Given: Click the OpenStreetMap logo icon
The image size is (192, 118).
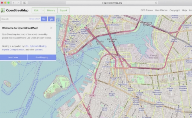Looking at the screenshot, I should (3, 10).
